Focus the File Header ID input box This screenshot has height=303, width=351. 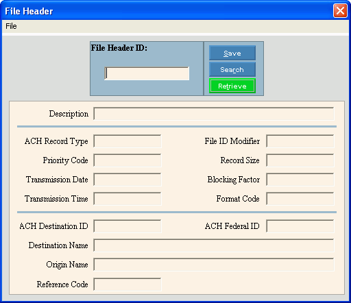[x=147, y=73]
